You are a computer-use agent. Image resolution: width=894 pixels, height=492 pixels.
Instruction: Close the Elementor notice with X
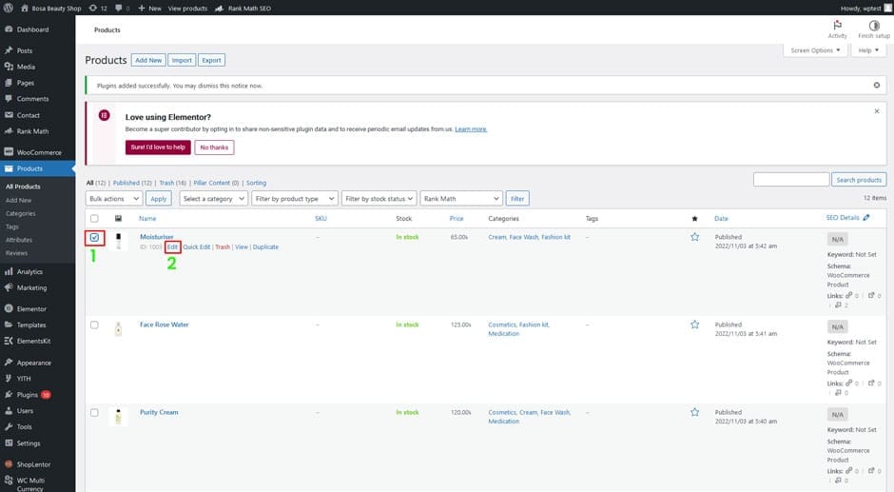876,110
